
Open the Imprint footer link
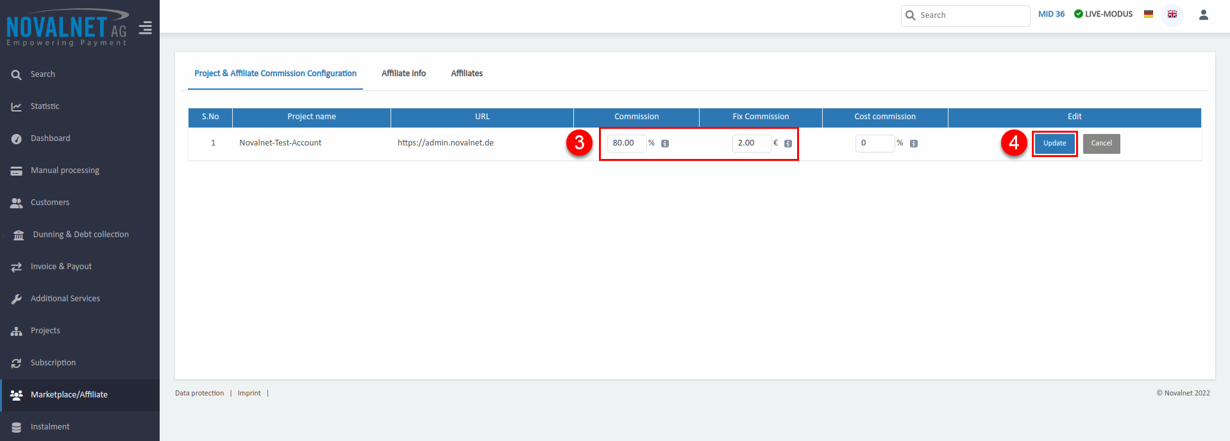tap(249, 394)
